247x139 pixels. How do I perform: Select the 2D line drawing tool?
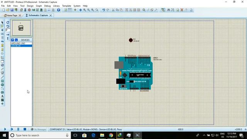click(2, 77)
